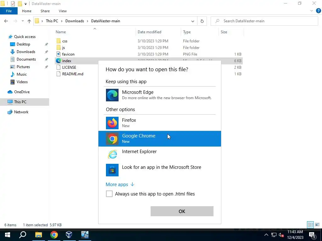Open taskbar Search
The image size is (322, 241).
(23, 235)
